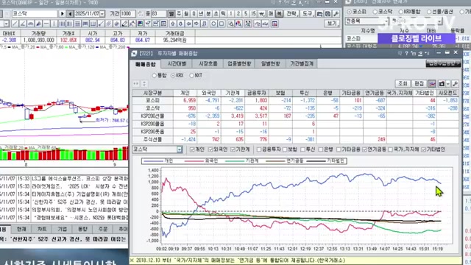Image resolution: width=471 pixels, height=265 pixels.
Task: Select the 틱 (tick) period button
Action: tap(223, 13)
